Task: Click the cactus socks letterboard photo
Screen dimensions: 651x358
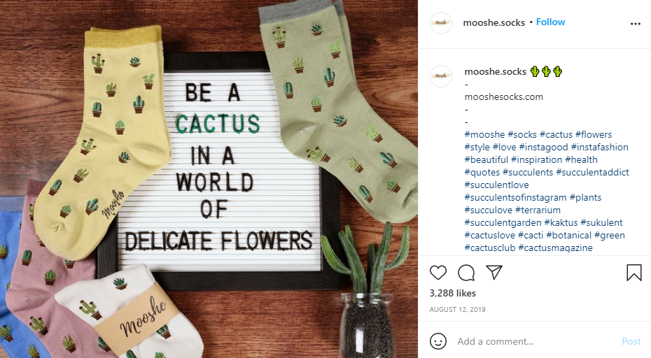Action: 209,179
